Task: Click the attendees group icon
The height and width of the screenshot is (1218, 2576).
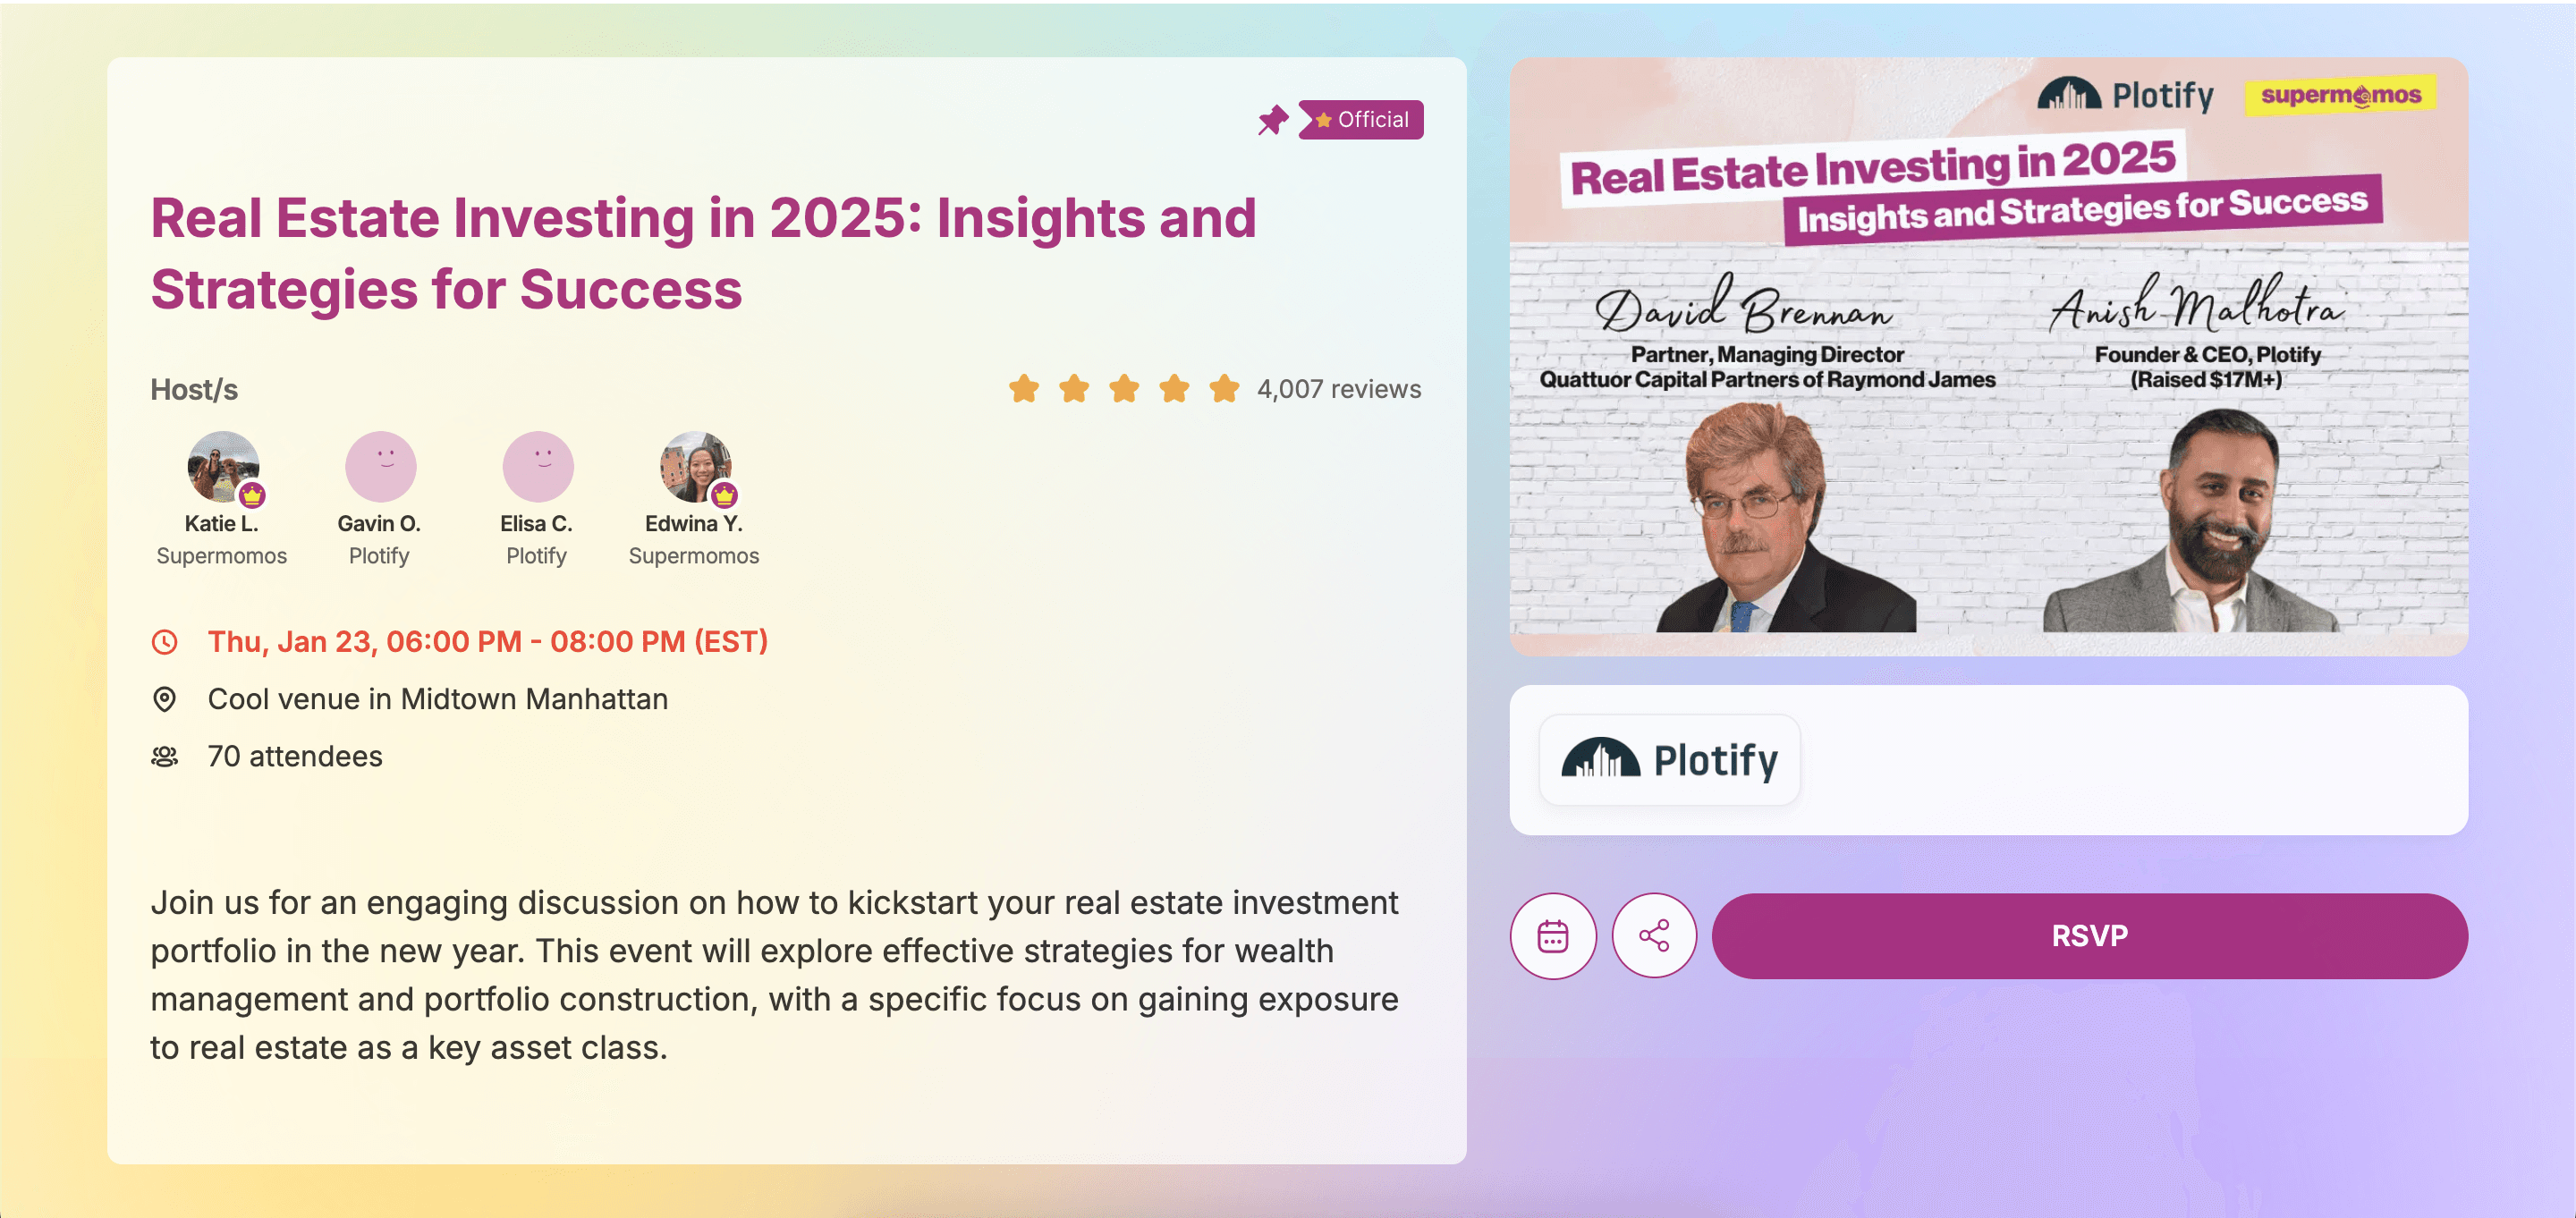Action: (x=165, y=757)
